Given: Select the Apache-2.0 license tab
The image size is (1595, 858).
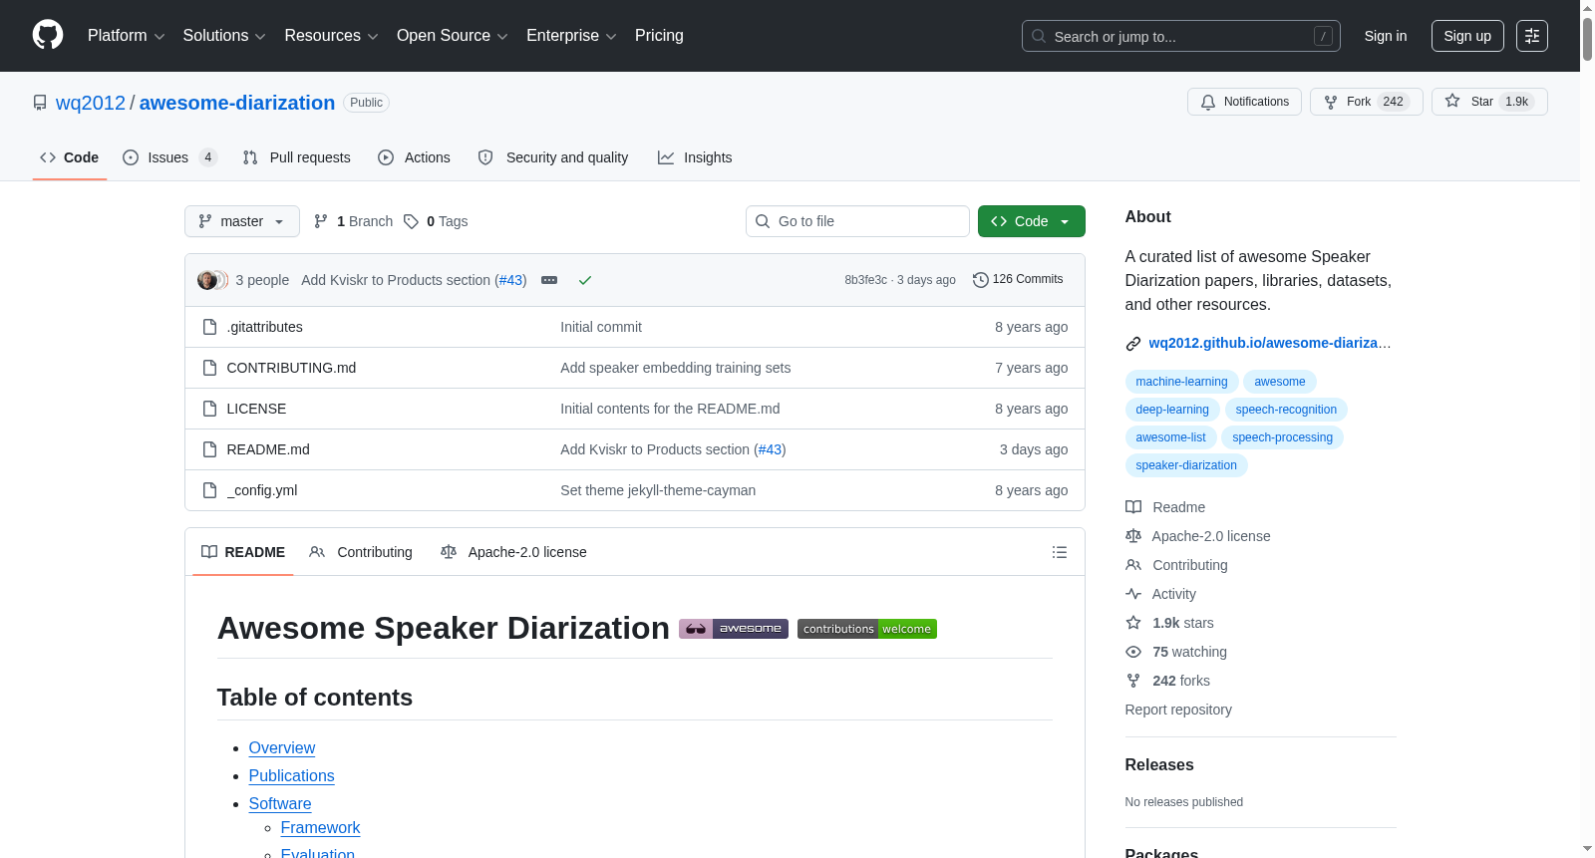Looking at the screenshot, I should point(513,552).
